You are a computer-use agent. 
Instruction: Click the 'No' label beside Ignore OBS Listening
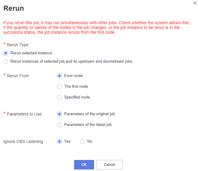tap(90, 141)
